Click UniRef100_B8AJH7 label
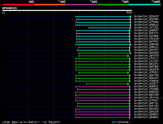Viewport: 163px width, 124px height. click(x=146, y=78)
